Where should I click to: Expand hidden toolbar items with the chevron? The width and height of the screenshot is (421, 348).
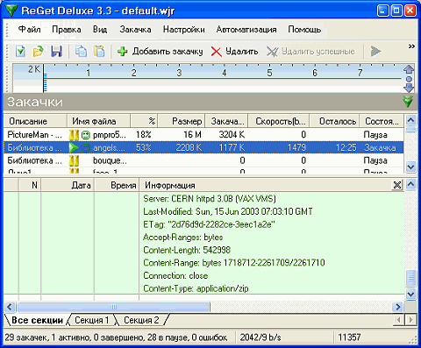click(x=411, y=46)
